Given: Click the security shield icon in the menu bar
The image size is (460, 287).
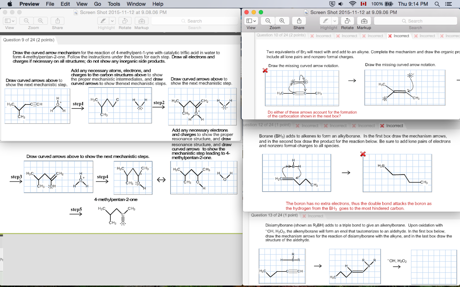Looking at the screenshot, I should point(332,4).
